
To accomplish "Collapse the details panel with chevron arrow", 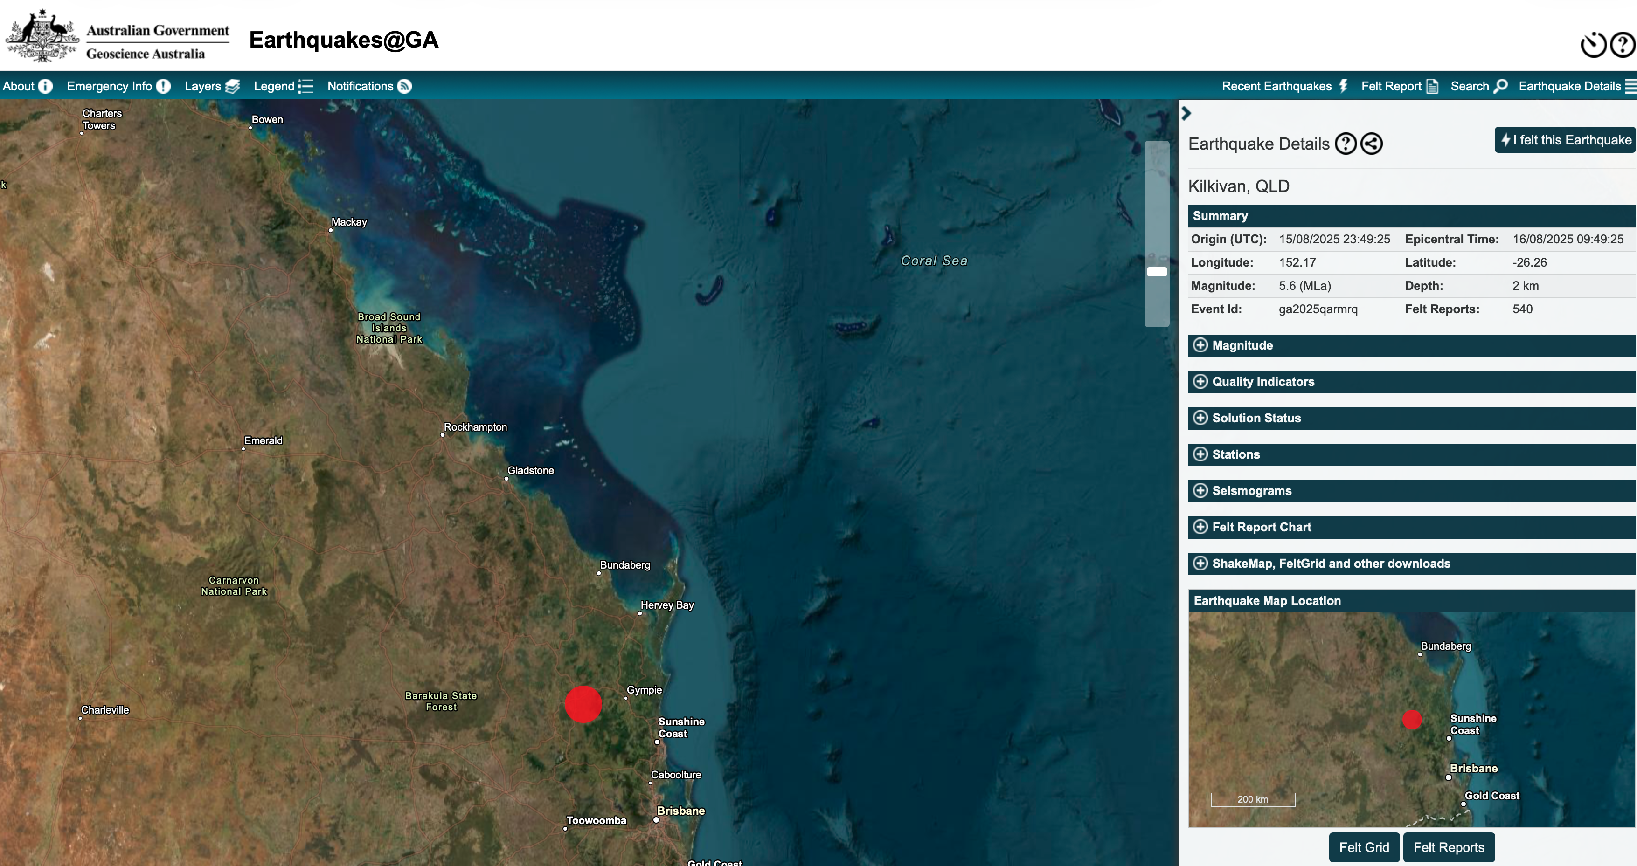I will point(1186,114).
